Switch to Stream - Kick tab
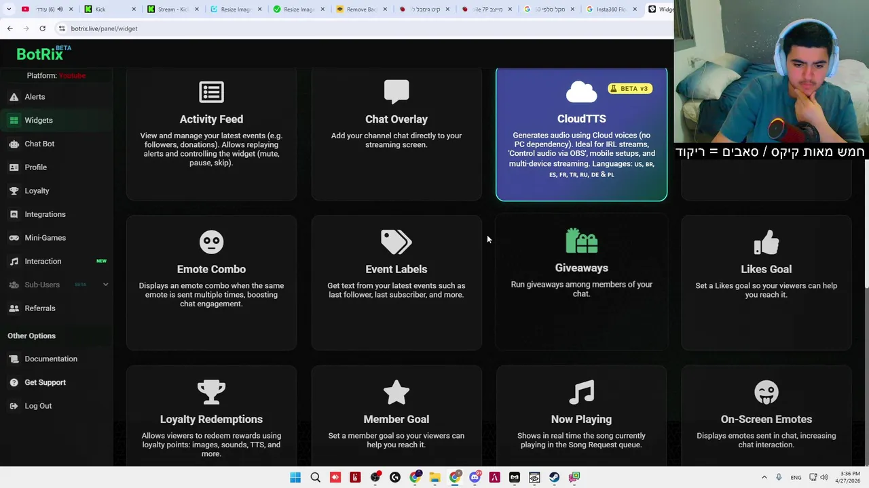 coord(171,9)
